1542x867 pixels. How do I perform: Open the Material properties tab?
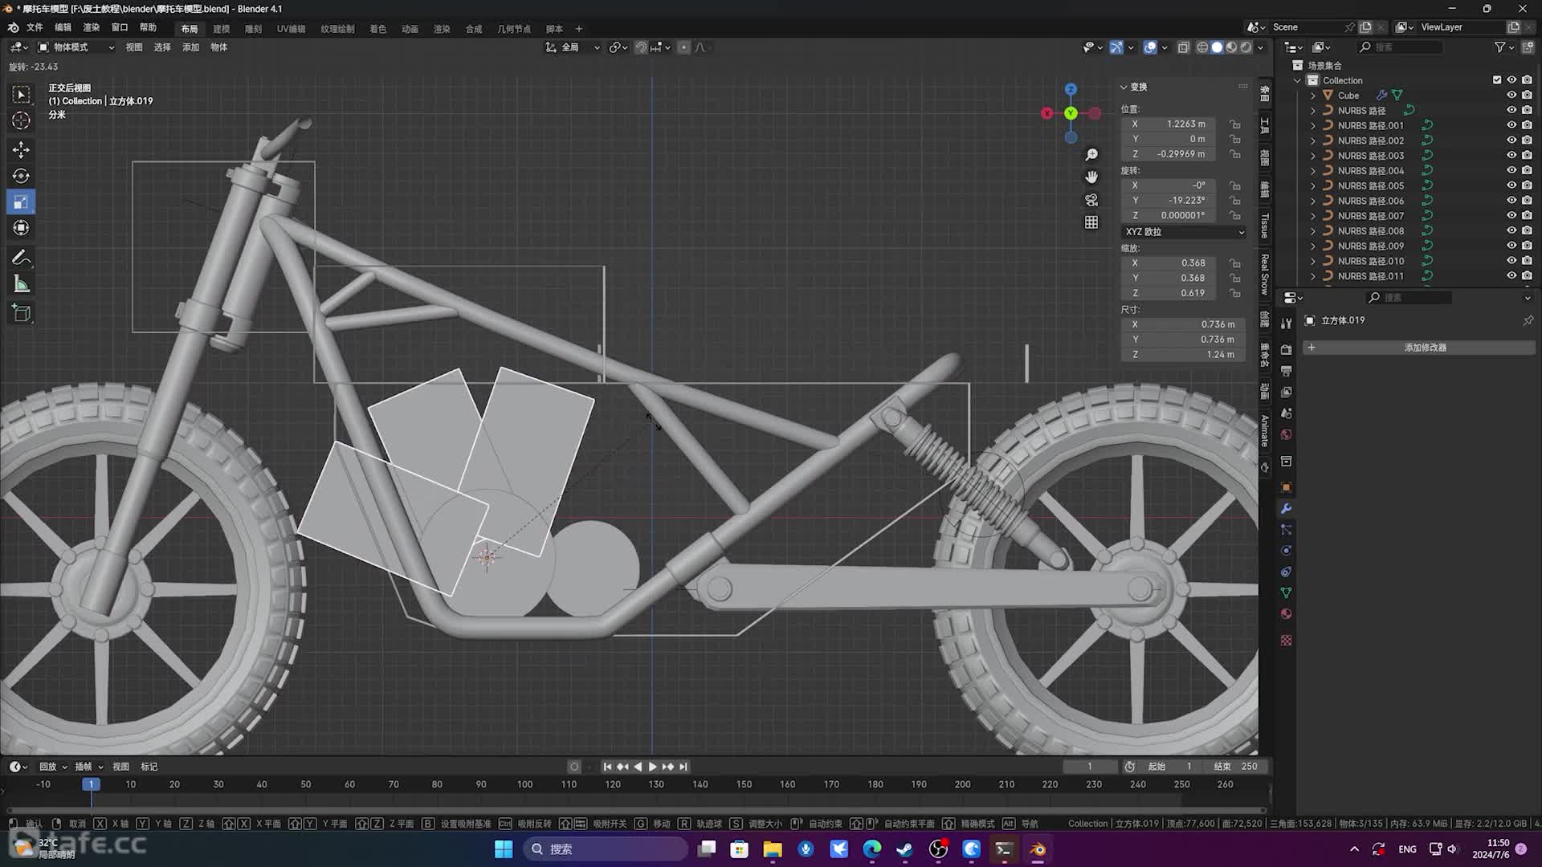coord(1286,614)
